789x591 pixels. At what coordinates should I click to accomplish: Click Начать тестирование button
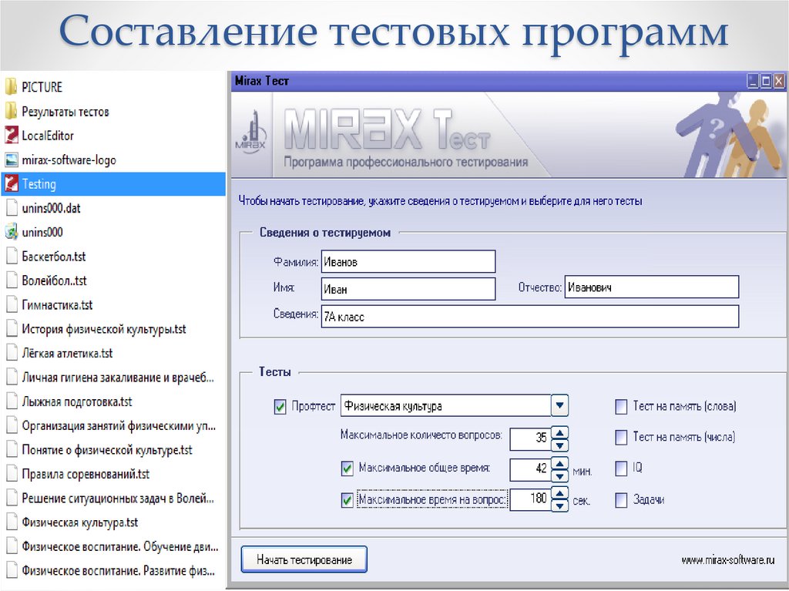304,559
